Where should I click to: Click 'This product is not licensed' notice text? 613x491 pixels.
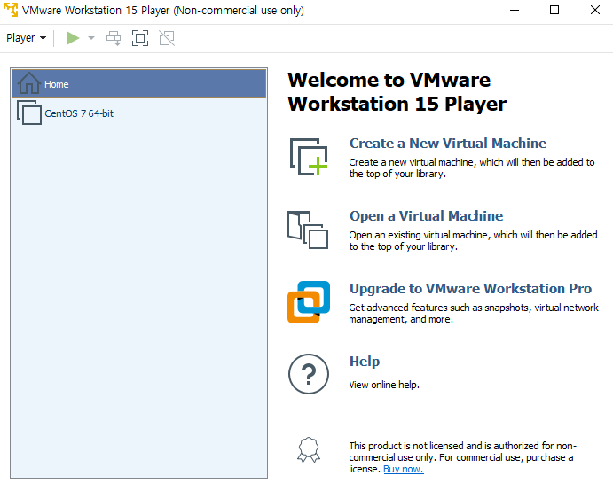pos(462,457)
